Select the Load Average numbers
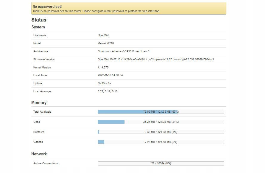Image resolution: width=266 pixels, height=173 pixels. click(x=108, y=91)
